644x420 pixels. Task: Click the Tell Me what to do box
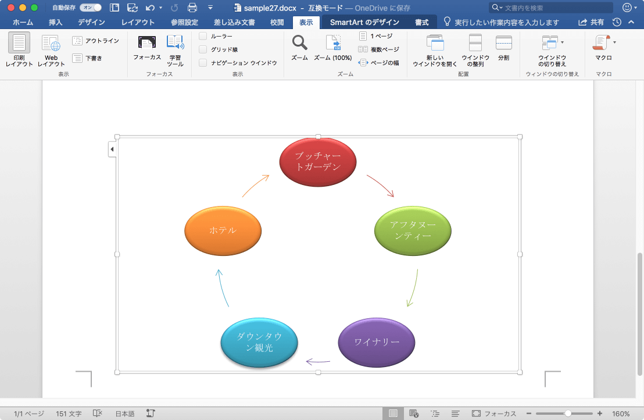click(x=501, y=22)
